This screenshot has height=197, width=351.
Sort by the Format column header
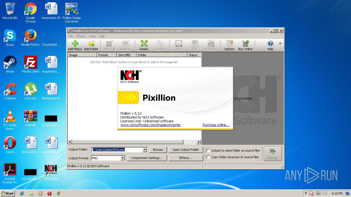pyautogui.click(x=107, y=55)
